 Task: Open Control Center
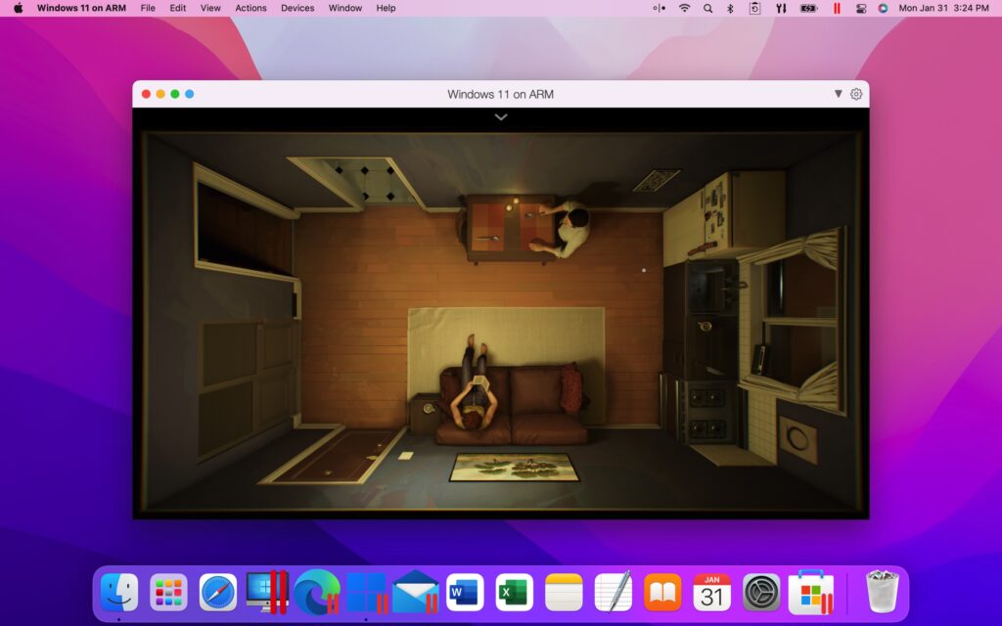(x=861, y=8)
